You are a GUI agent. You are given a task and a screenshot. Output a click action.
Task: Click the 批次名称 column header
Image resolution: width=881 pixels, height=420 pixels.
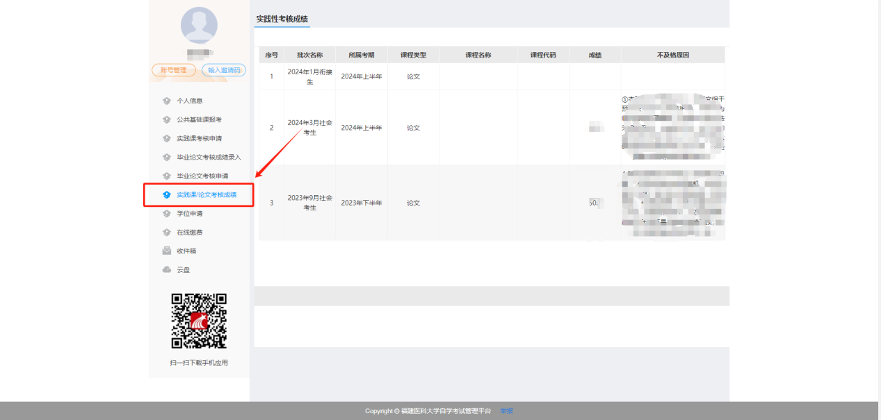pyautogui.click(x=309, y=55)
